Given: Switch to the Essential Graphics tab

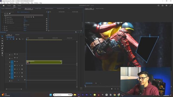Looking at the screenshot, I should pyautogui.click(x=49, y=9).
